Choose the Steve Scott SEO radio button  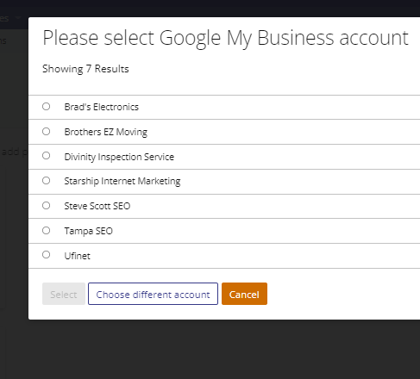click(x=46, y=206)
